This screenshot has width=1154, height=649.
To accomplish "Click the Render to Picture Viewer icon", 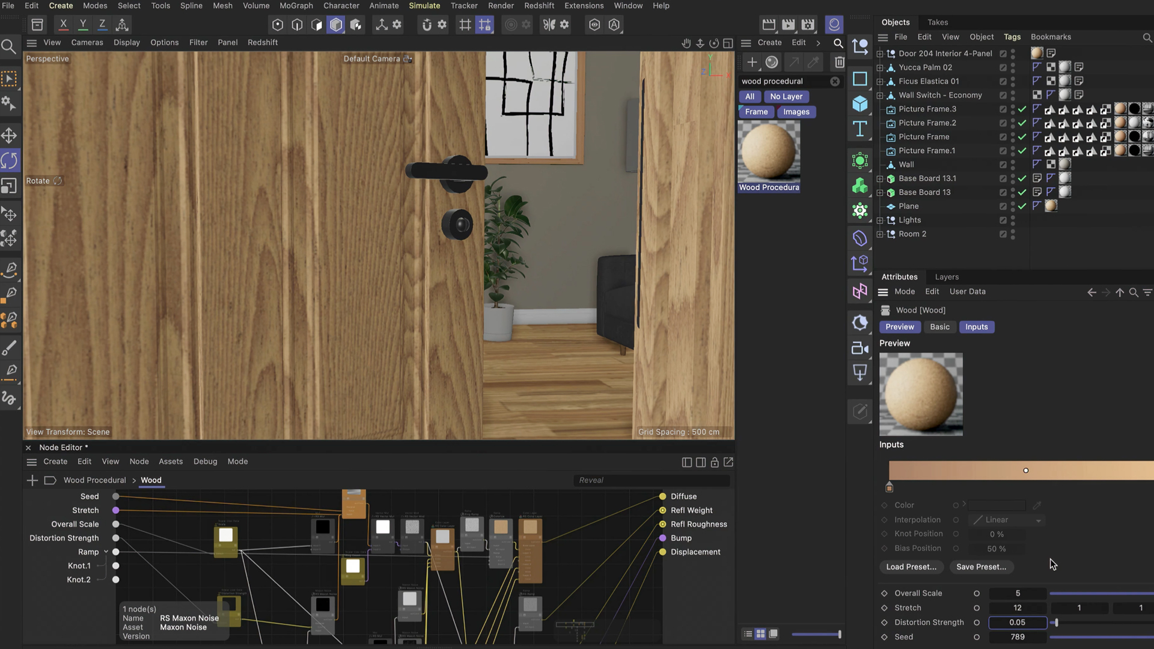I will [788, 25].
